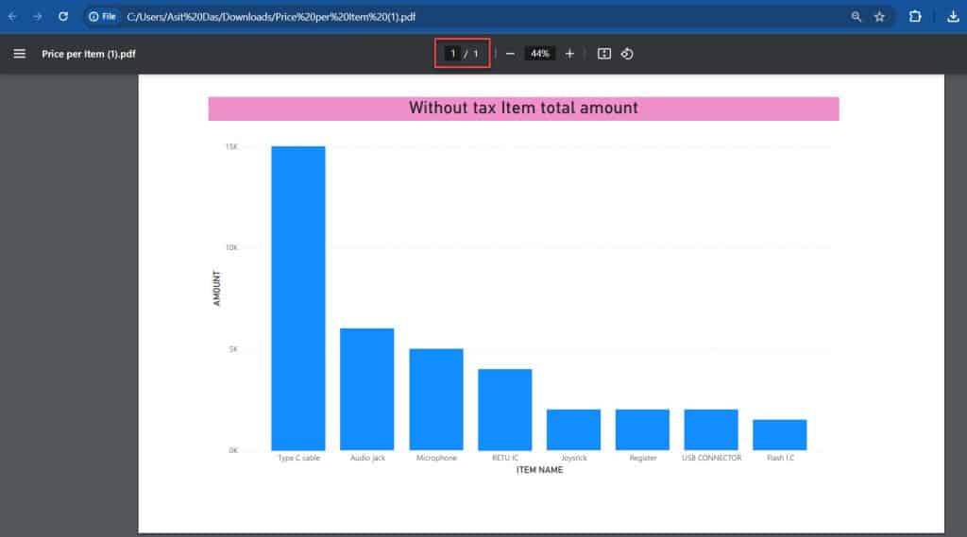Select the Flash I.C axis label

(781, 458)
